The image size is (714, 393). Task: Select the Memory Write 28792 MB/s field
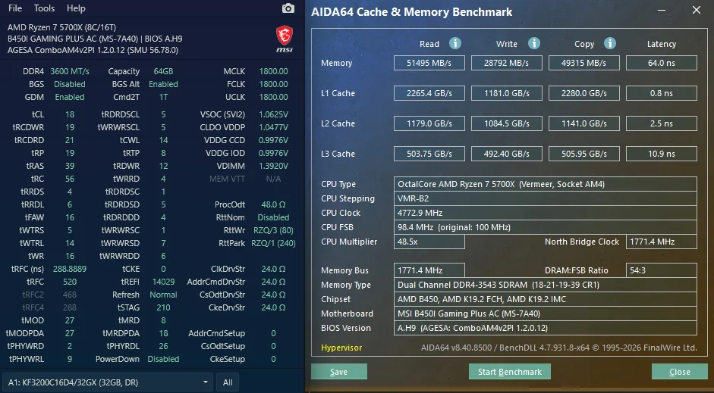(x=506, y=63)
